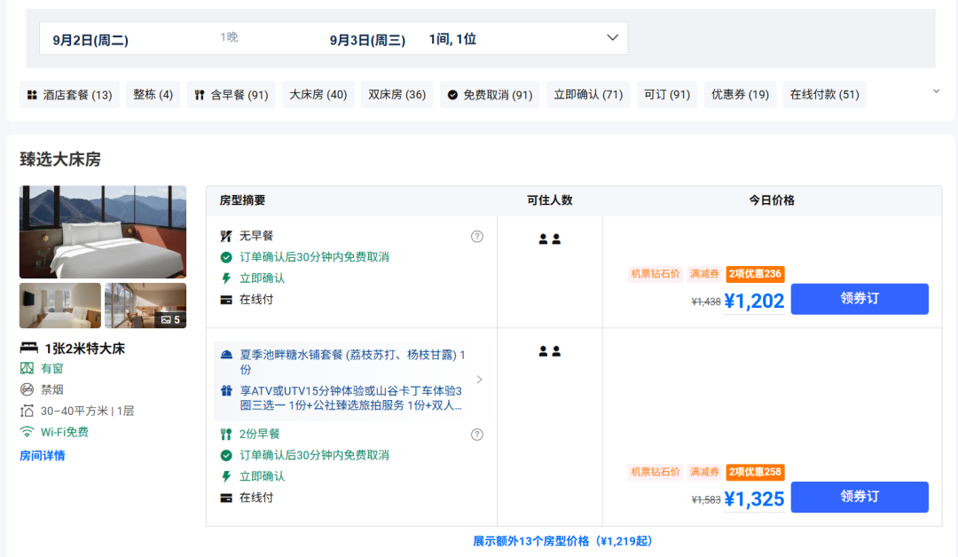Click 机票钻石价 tag on ¥1,325 rate

pos(655,472)
